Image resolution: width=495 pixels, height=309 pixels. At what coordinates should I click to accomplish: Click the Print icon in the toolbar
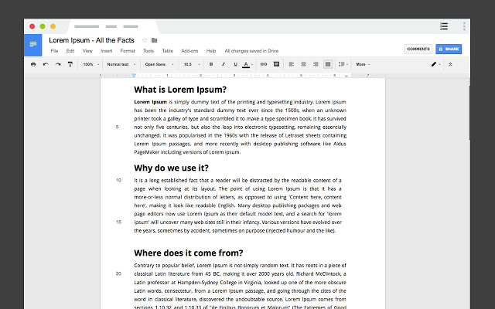pyautogui.click(x=33, y=64)
